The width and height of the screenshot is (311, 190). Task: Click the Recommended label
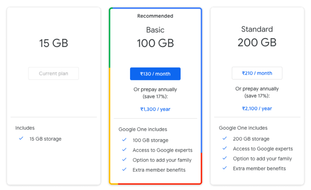click(x=155, y=16)
